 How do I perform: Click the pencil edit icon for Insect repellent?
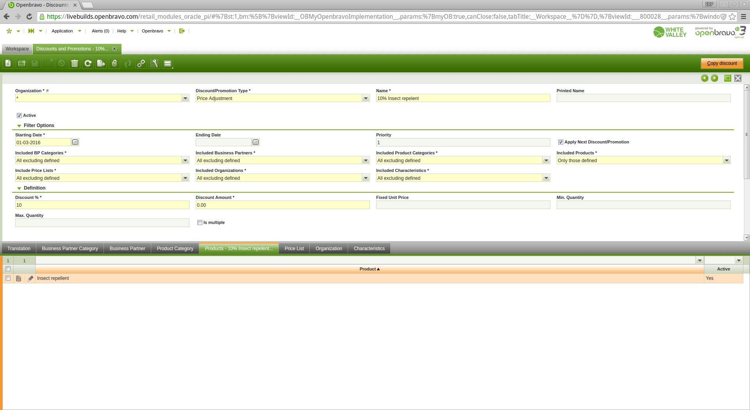pos(30,278)
